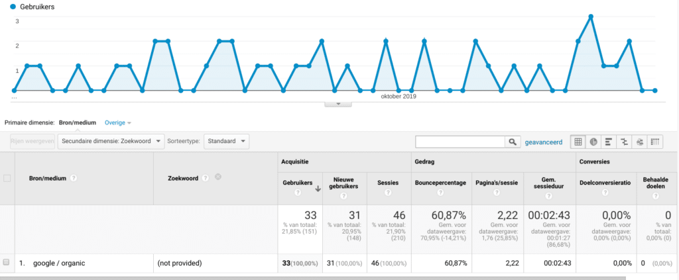
Task: Select the comparison view icon
Action: pos(624,142)
